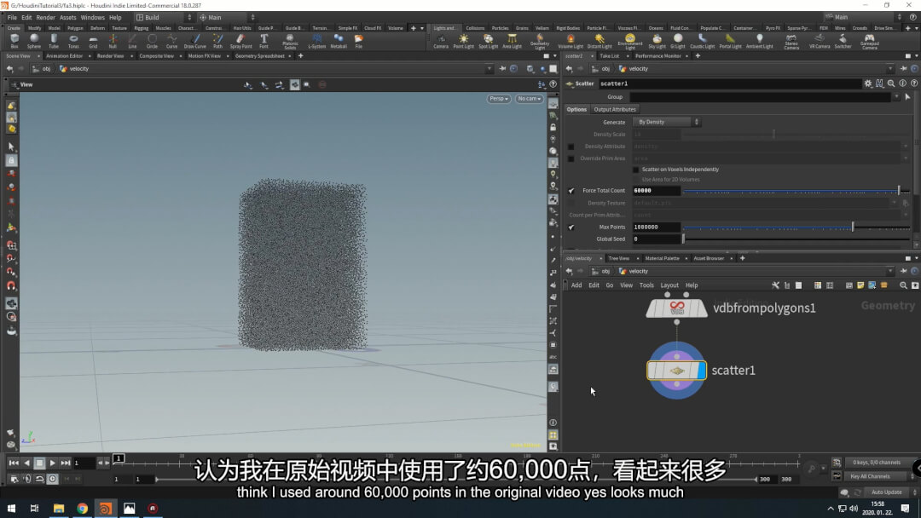The width and height of the screenshot is (921, 518).
Task: Switch to the Performance Monitor tab
Action: click(x=657, y=56)
